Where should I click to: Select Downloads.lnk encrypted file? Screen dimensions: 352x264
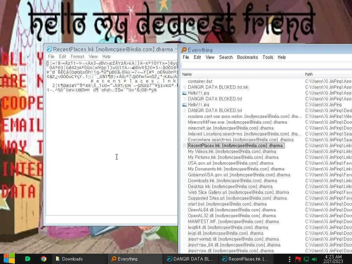pyautogui.click(x=232, y=180)
